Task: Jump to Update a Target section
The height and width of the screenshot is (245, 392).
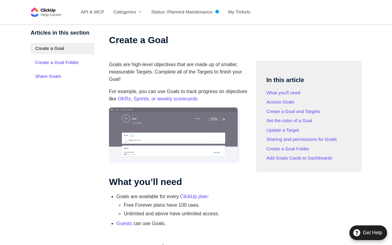Action: (283, 130)
